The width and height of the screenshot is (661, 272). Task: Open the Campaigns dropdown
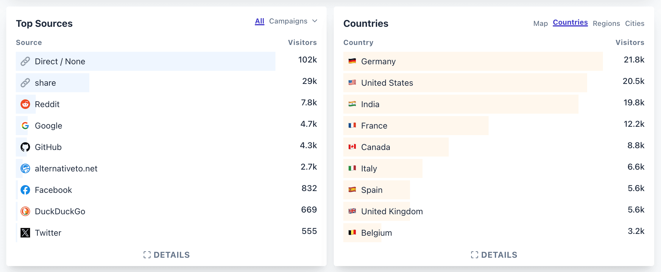pos(293,21)
